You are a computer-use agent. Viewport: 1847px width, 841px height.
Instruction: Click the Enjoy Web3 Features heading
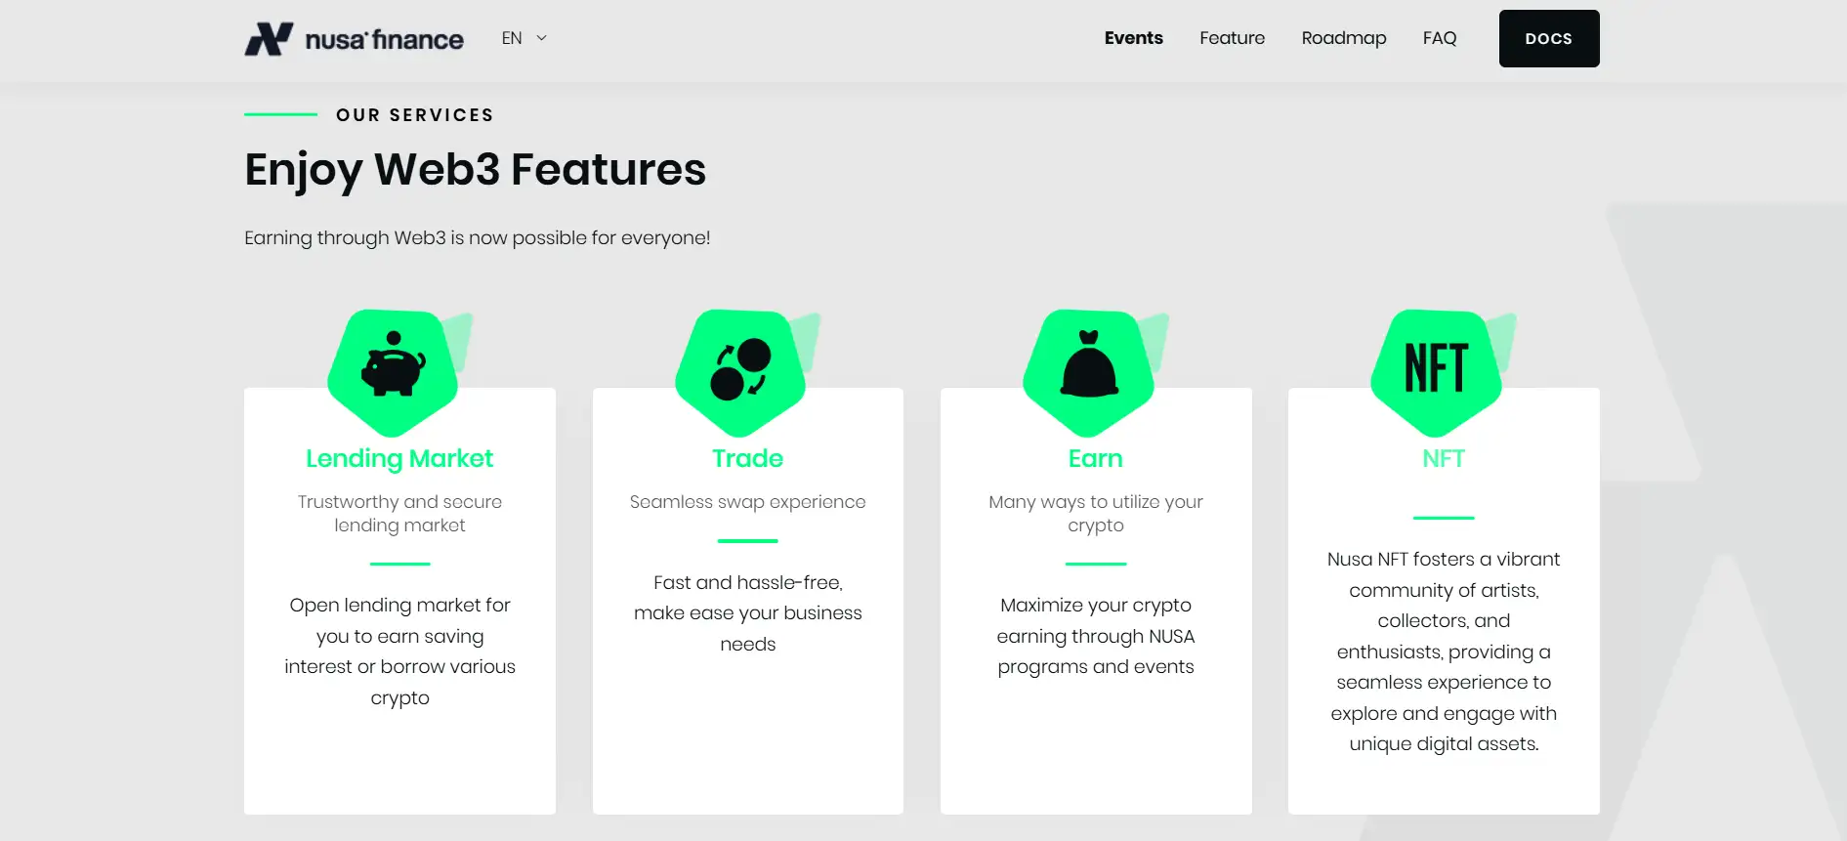[x=475, y=169]
